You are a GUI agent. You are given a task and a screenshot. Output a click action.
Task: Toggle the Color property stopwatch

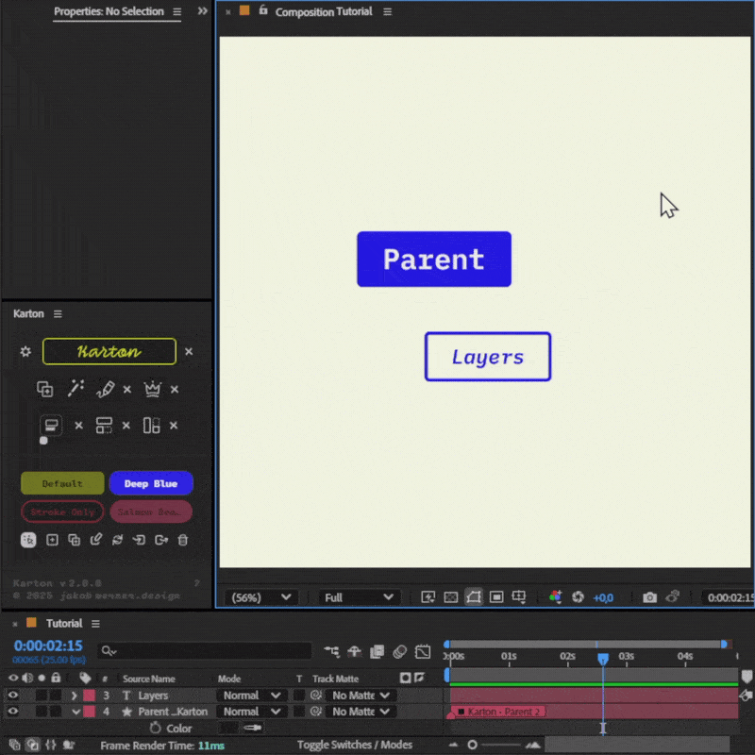[x=155, y=729]
